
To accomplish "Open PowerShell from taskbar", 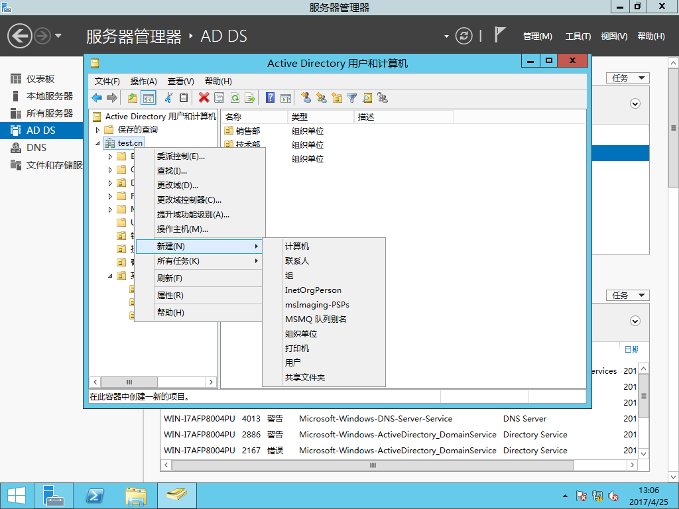I will tap(95, 496).
